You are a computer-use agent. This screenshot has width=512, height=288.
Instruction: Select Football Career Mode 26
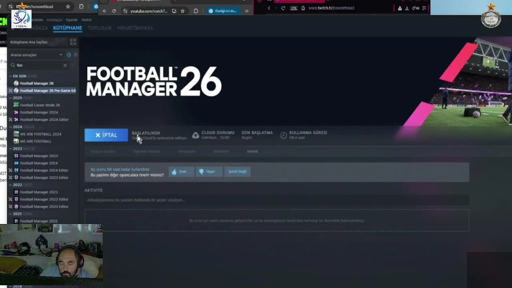coord(40,105)
